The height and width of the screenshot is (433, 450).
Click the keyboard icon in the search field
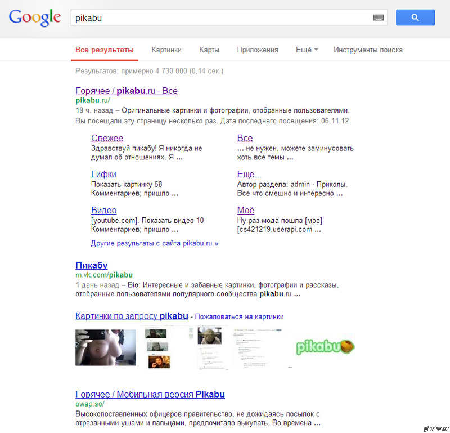click(379, 17)
